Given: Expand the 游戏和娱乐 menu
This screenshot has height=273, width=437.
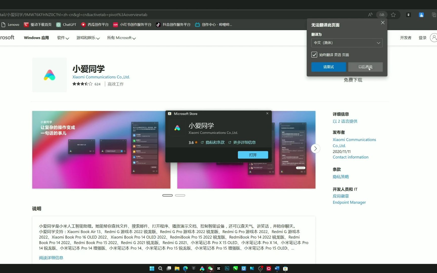Looking at the screenshot, I should [88, 38].
